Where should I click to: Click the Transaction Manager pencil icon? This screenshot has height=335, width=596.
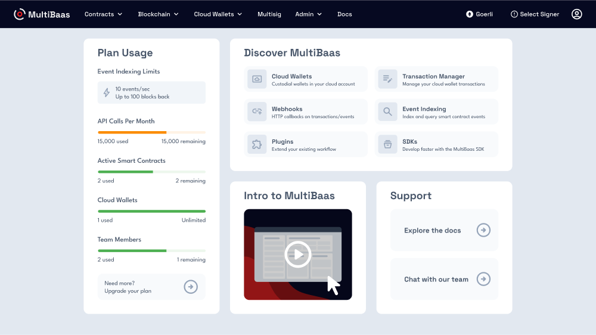387,79
